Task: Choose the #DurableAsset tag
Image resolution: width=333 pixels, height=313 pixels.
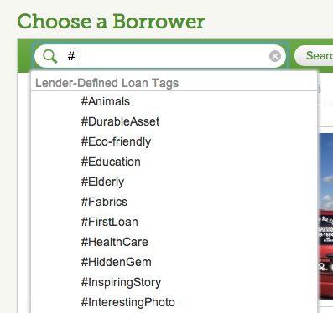Action: 120,121
